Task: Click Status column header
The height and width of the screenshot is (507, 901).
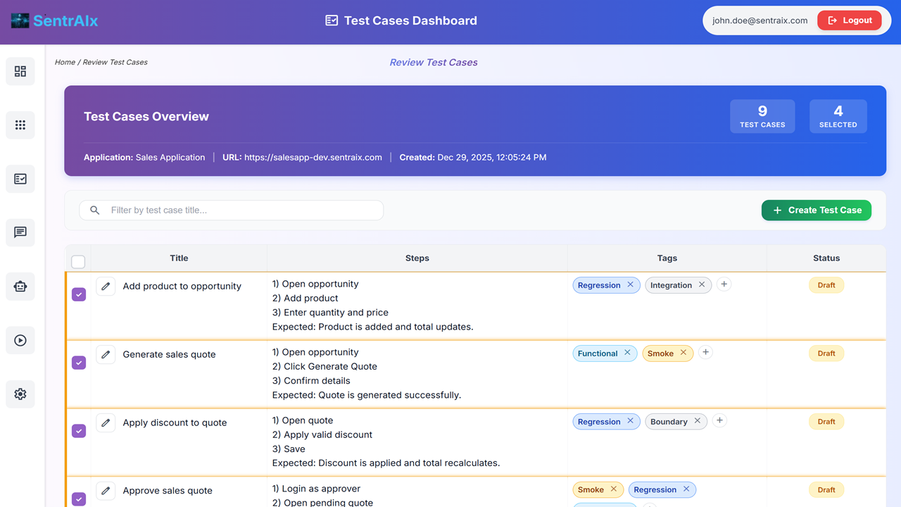Action: pyautogui.click(x=826, y=258)
